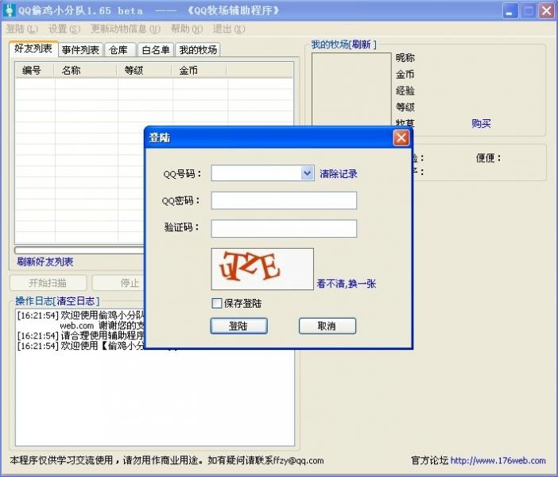This screenshot has width=558, height=477.
Task: Open the 帮助(H) menu
Action: pyautogui.click(x=187, y=29)
